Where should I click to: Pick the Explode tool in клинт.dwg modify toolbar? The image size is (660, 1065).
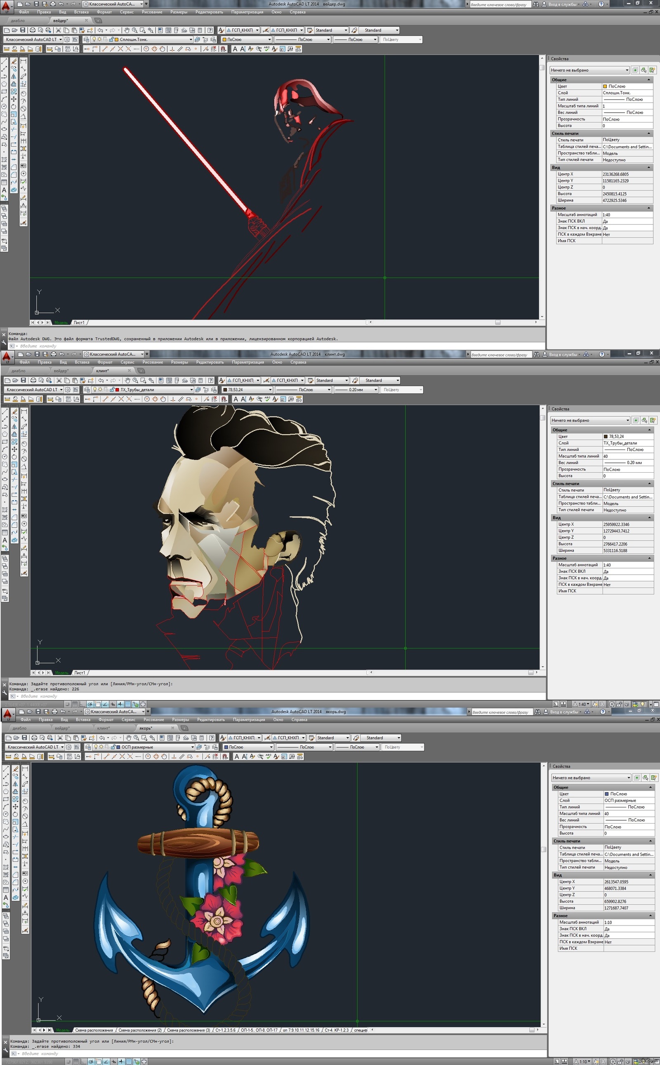point(14,540)
